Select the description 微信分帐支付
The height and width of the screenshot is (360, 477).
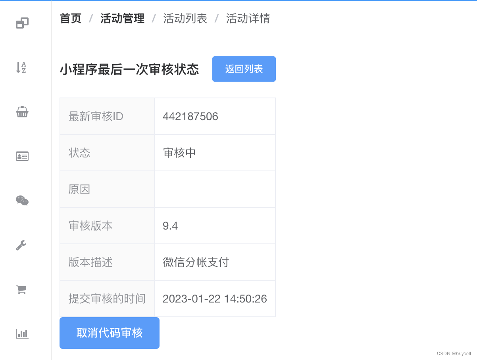tap(196, 262)
